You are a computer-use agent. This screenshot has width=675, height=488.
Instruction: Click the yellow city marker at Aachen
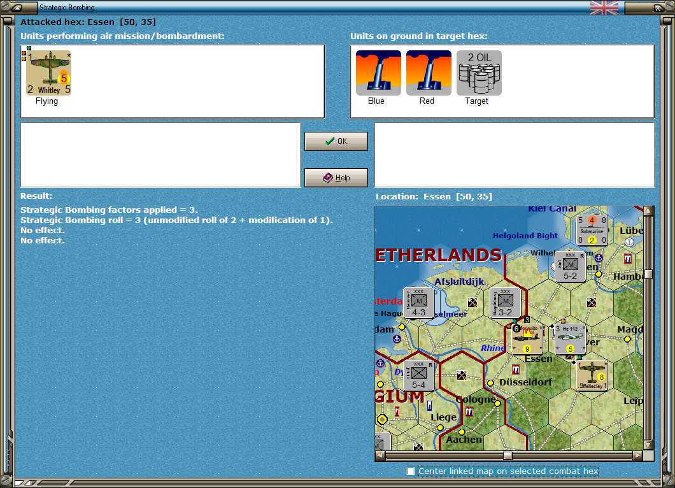[x=462, y=431]
